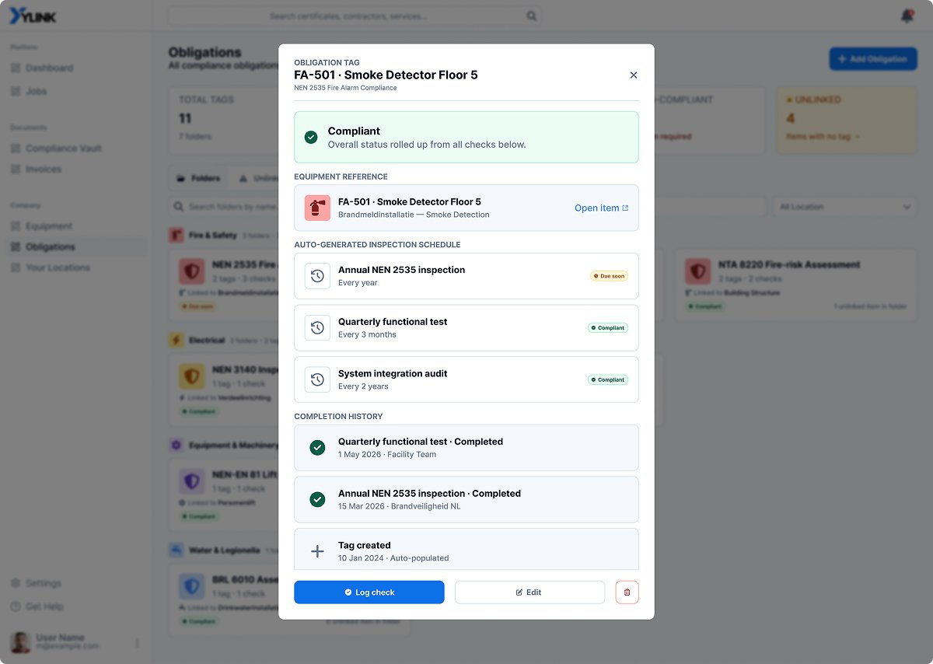Open the NTA 8220 Fire-risk Assessment folder
Screen dimensions: 933x664
[x=796, y=285]
